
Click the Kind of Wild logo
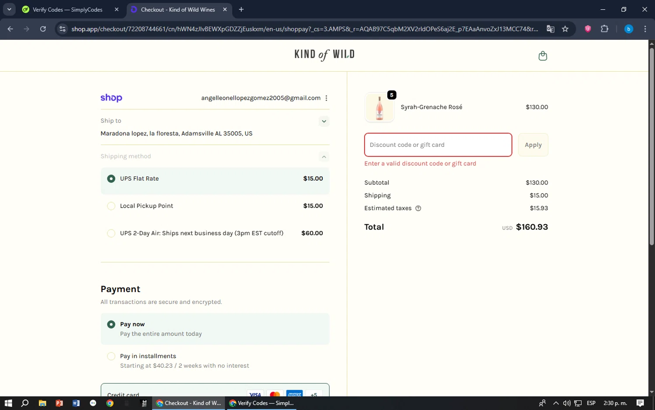[x=324, y=55]
